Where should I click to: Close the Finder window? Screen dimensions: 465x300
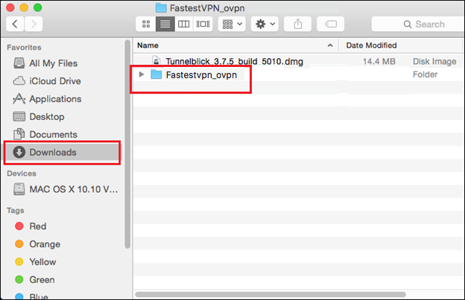10,7
